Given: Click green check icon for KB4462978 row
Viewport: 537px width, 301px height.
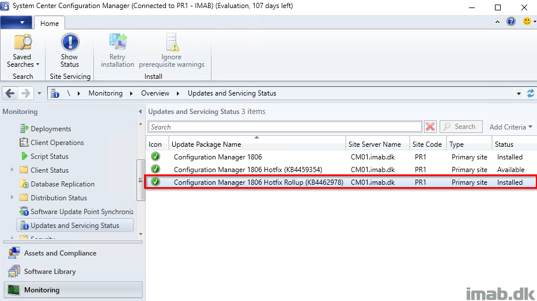Looking at the screenshot, I should (156, 182).
